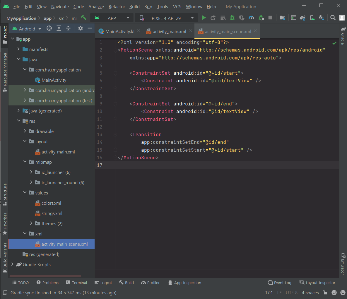This screenshot has height=299, width=347.
Task: Toggle the Gradle side panel
Action: (343, 36)
